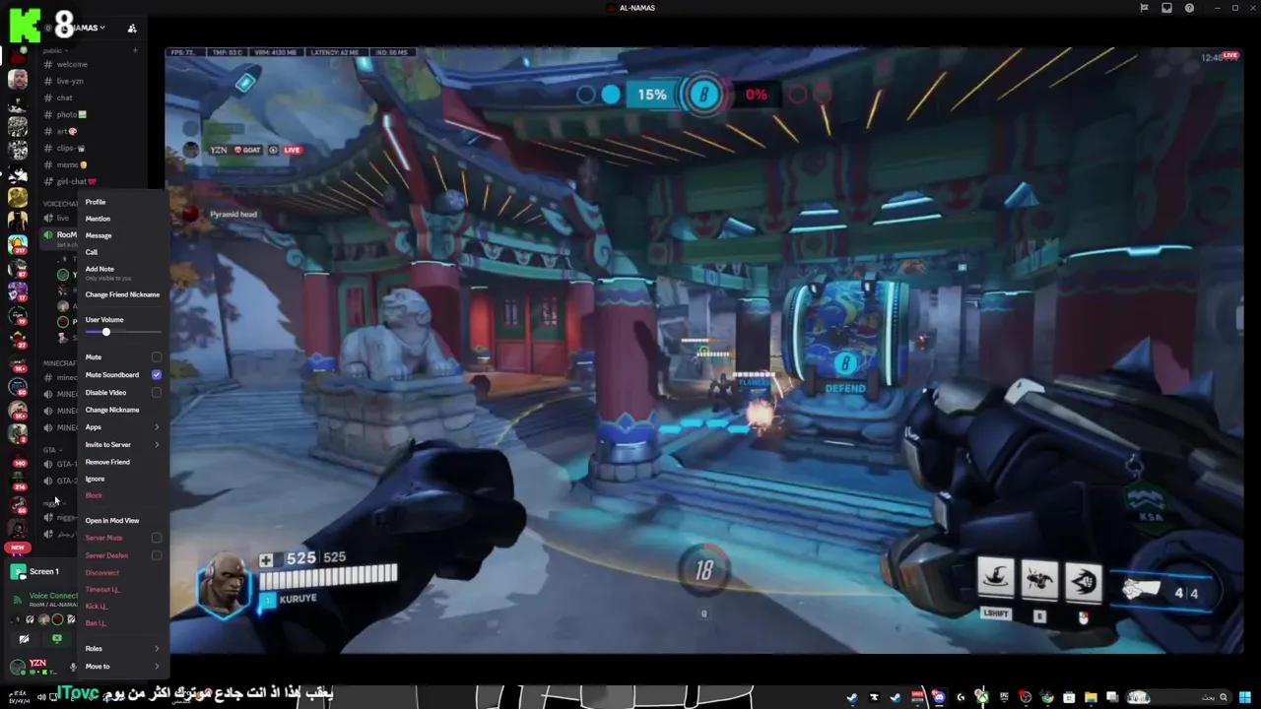Click the hash icon beside the chat channel
This screenshot has width=1261, height=709.
pos(48,97)
